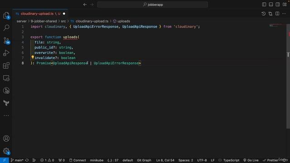Click the minimap code preview
This screenshot has width=290, height=163.
tap(275, 25)
